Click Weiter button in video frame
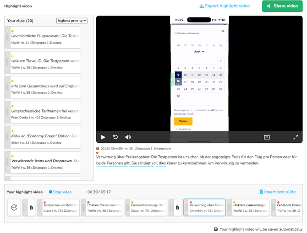Viewport: 307px width, 233px height. [183, 121]
